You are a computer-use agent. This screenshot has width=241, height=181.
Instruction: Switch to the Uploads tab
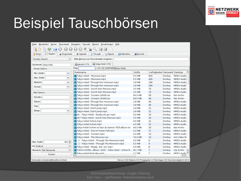pos(81,54)
